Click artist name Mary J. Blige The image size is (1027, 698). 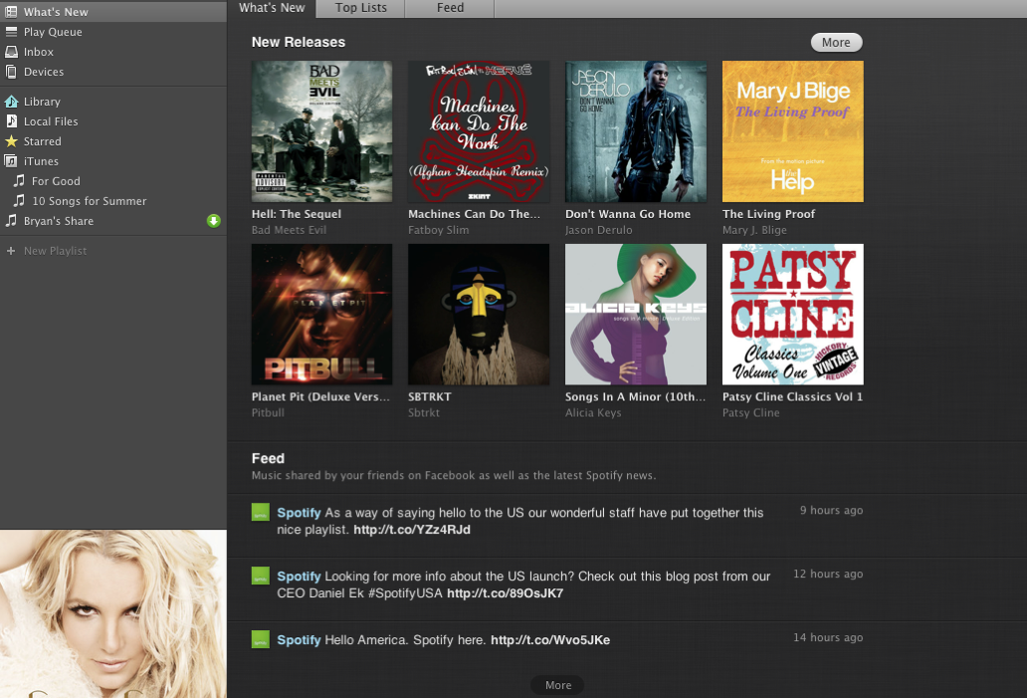[754, 230]
